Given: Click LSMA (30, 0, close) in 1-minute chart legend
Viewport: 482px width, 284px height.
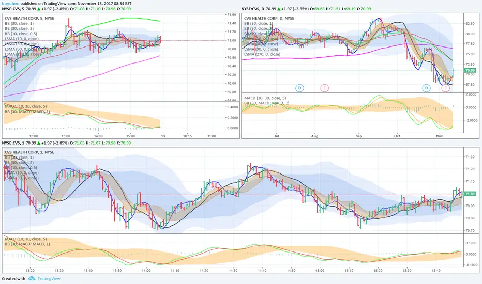Looking at the screenshot, I should click(22, 178).
